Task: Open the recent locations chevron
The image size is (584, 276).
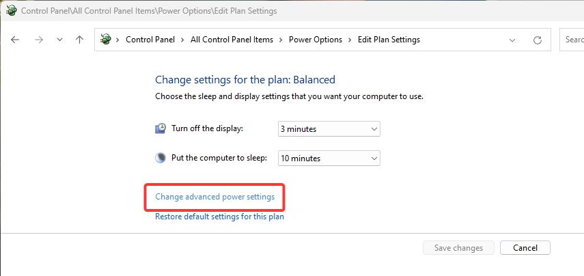Action: coord(59,40)
